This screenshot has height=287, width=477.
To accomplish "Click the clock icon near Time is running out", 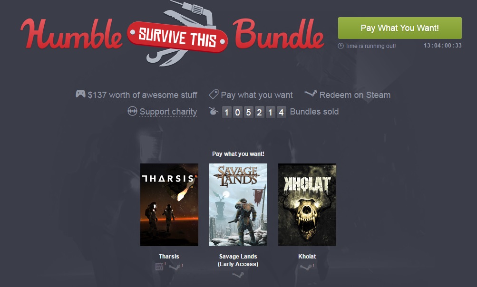I will pyautogui.click(x=341, y=46).
